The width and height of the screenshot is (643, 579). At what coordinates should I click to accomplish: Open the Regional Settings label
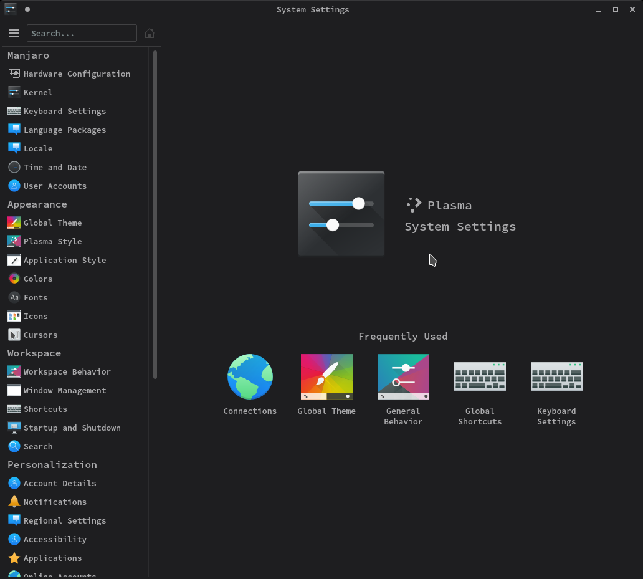coord(65,521)
